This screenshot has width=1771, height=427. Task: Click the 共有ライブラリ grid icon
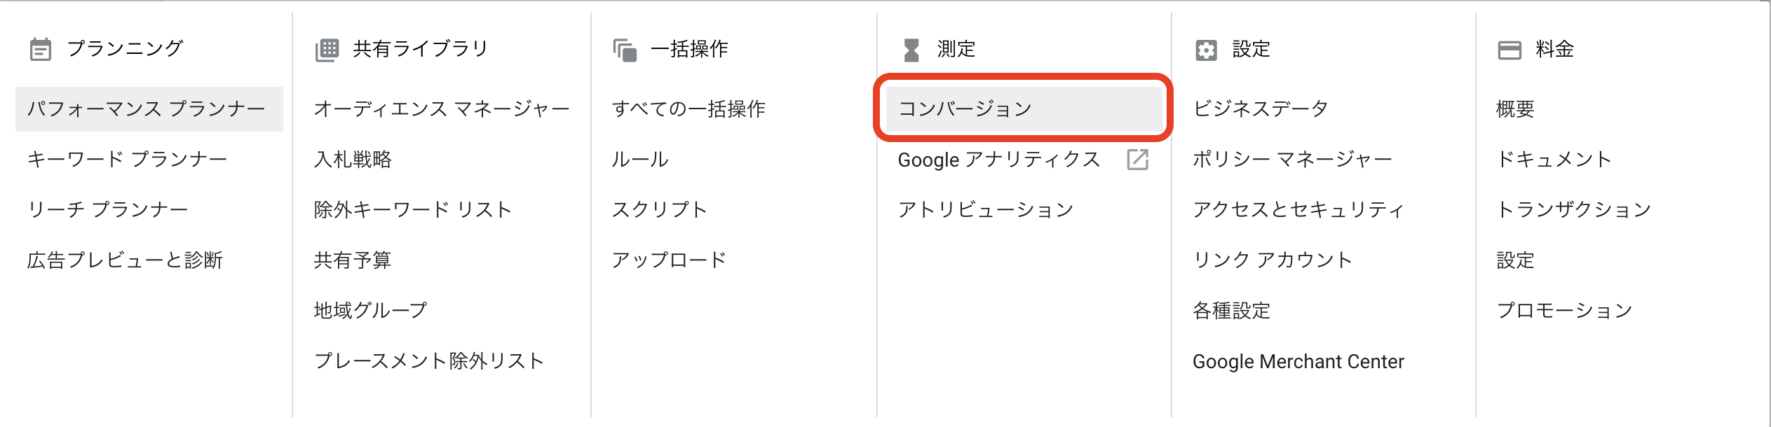point(327,50)
